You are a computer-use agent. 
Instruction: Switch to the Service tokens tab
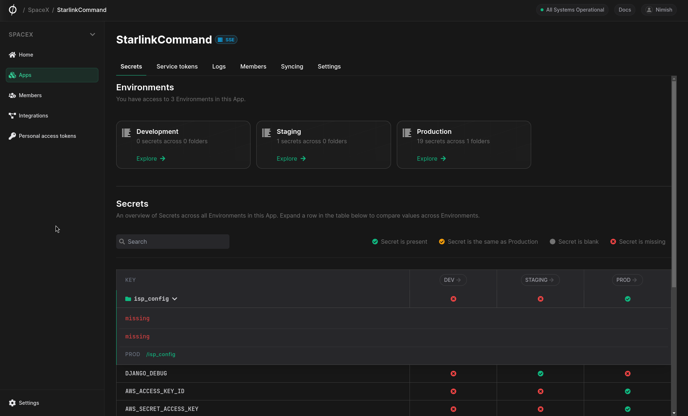coord(177,66)
